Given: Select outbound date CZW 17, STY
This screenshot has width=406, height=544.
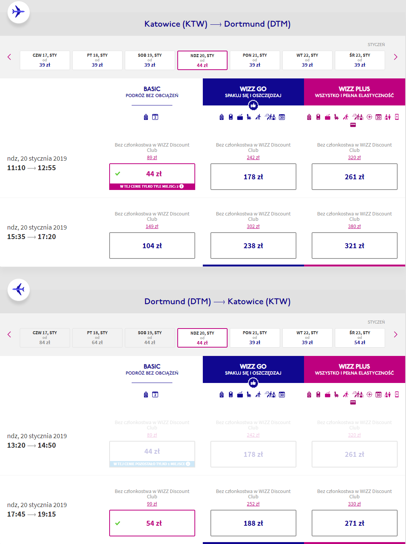Looking at the screenshot, I should click(x=45, y=60).
